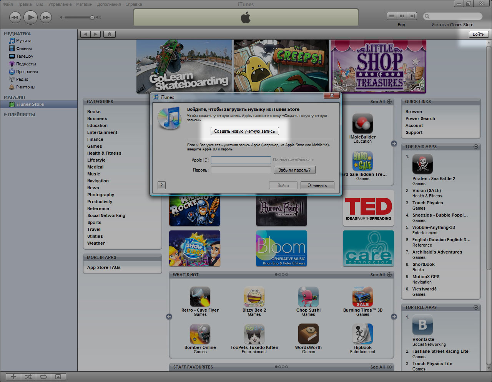Close the iTunes sign-in dialog

coord(331,95)
